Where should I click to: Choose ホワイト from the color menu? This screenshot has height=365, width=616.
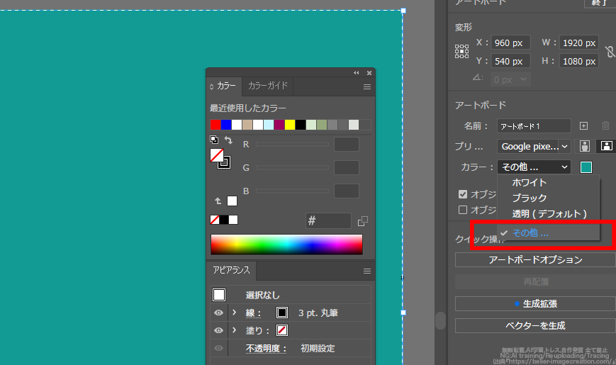(529, 183)
